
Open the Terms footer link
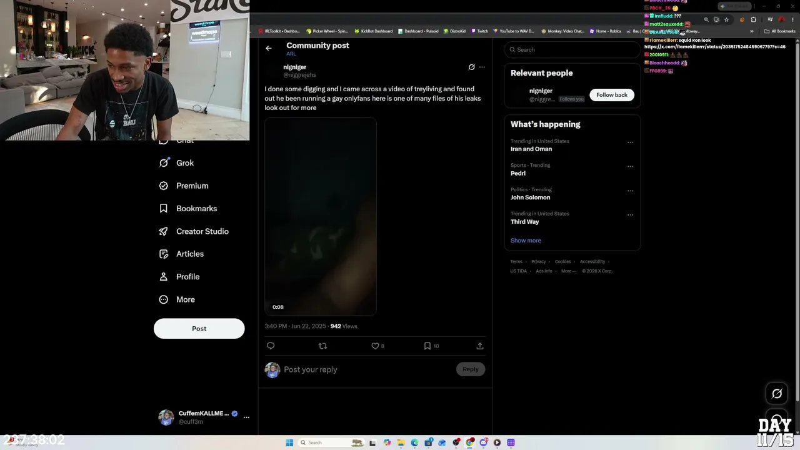516,262
